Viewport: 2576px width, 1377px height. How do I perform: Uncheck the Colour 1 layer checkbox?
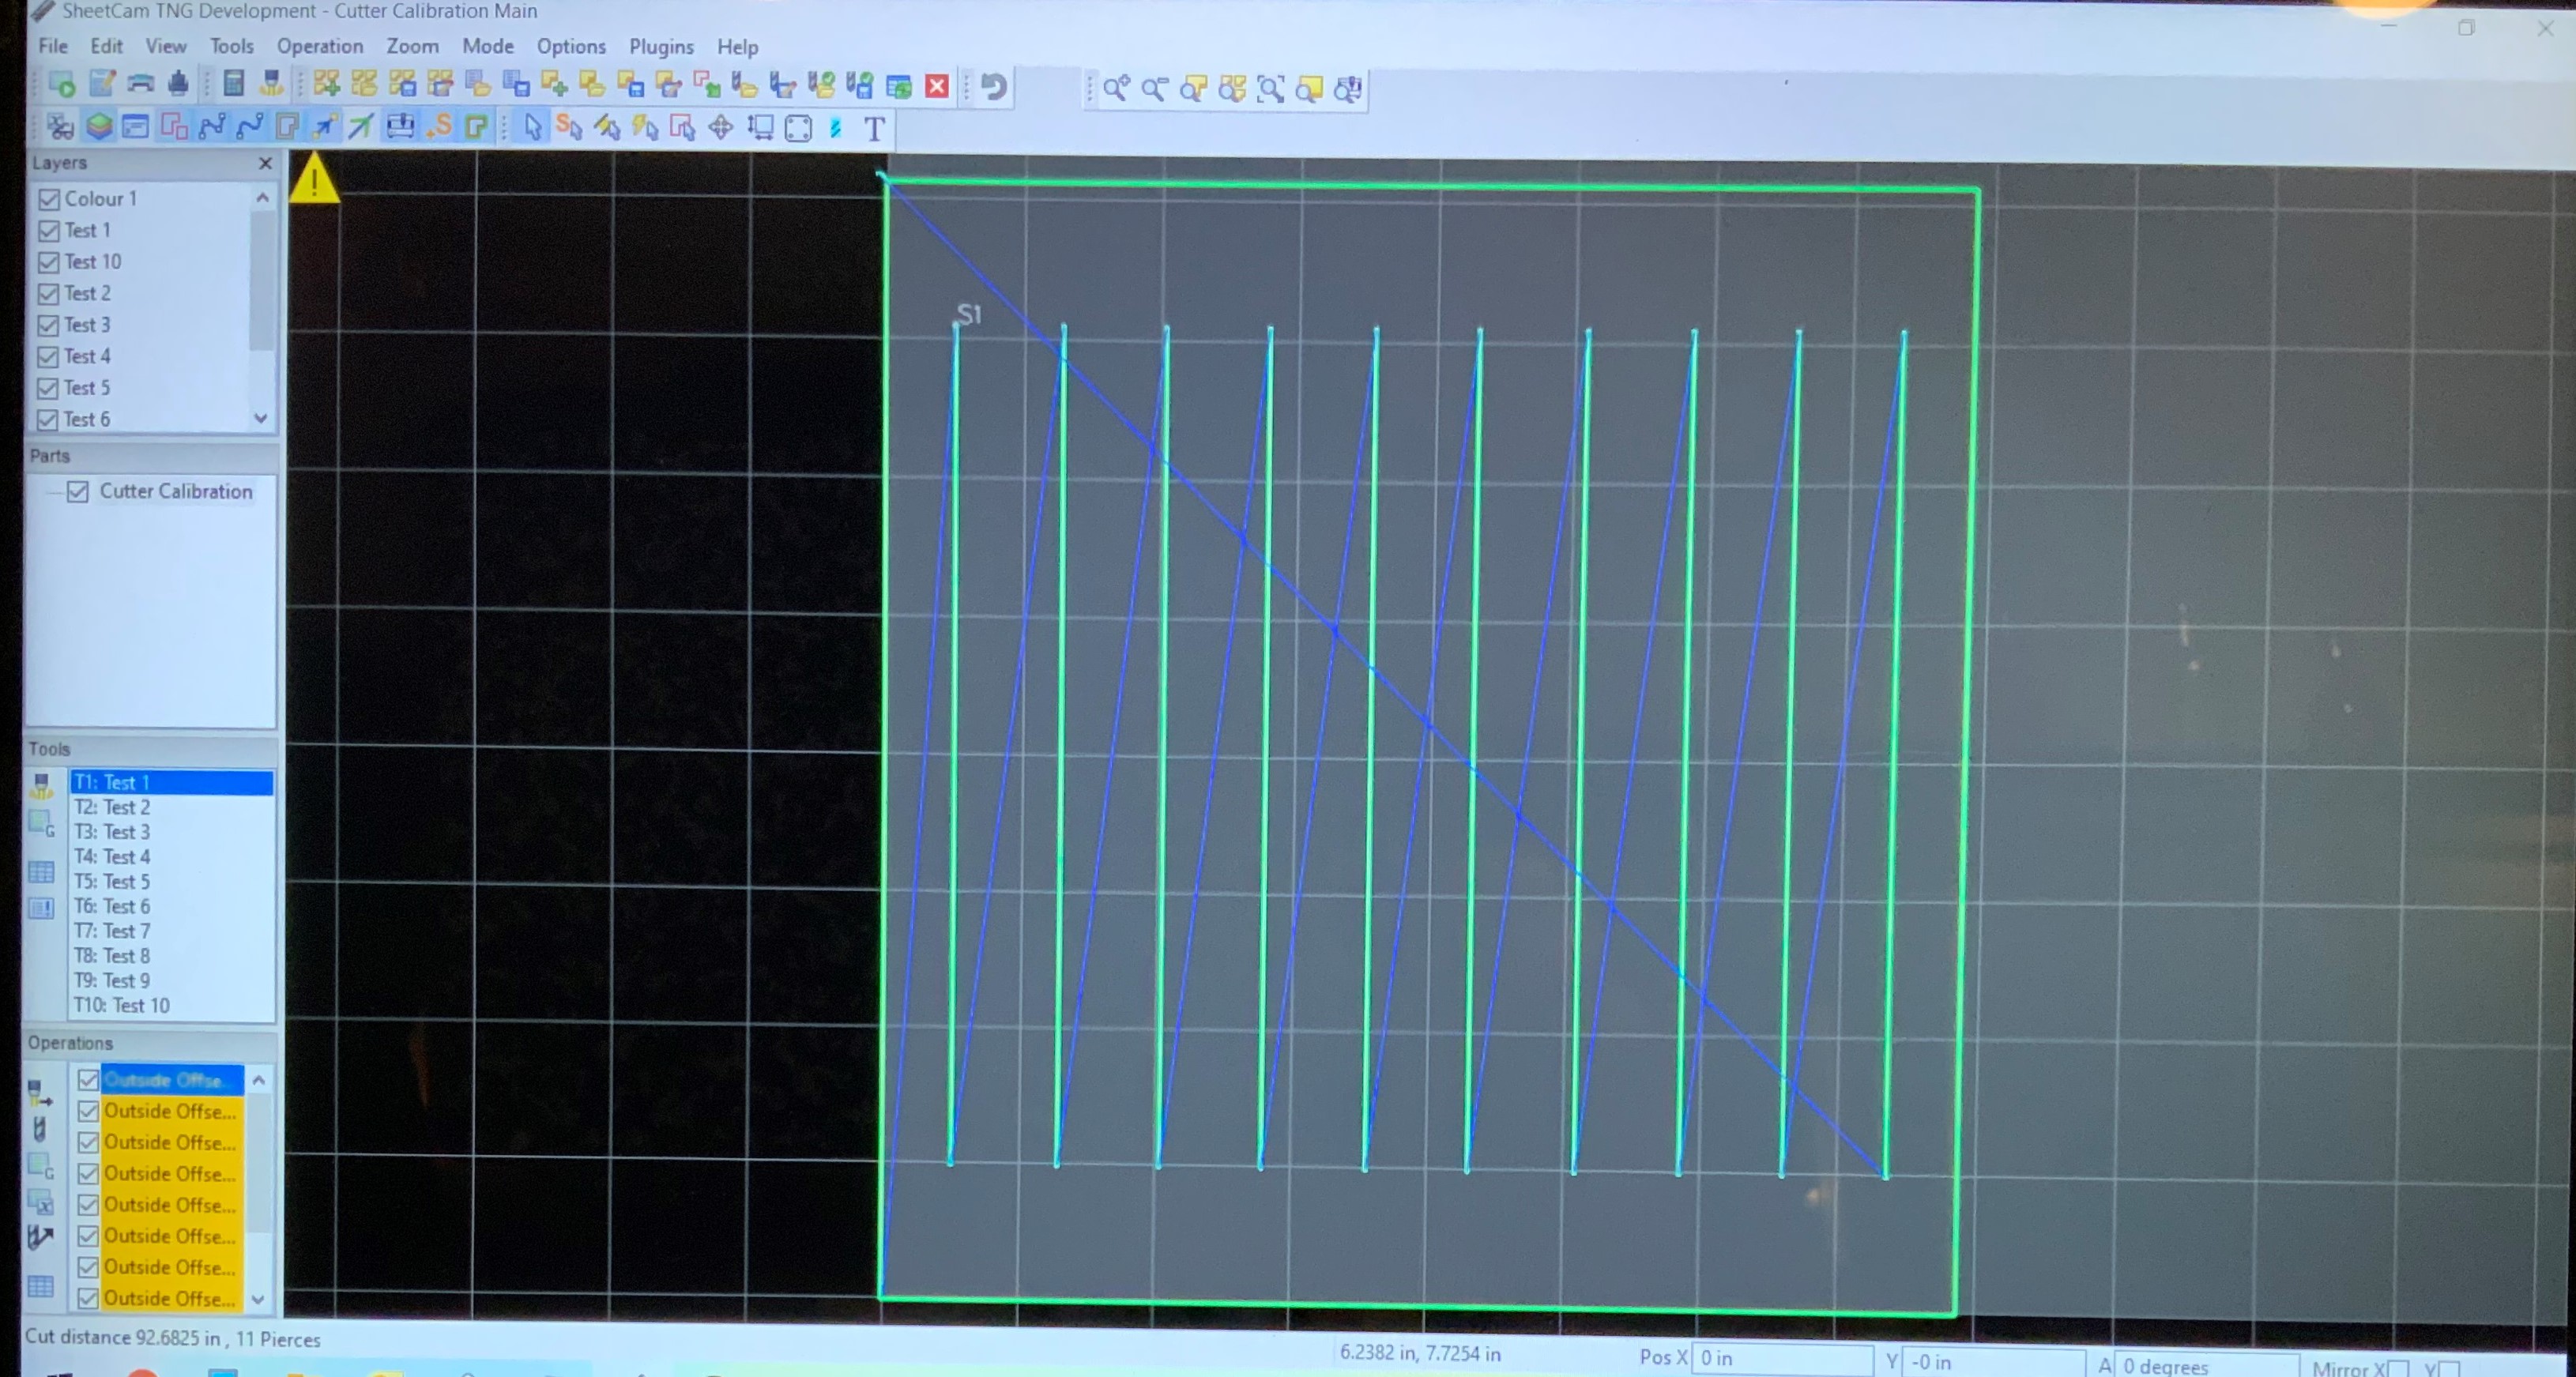pos(48,199)
